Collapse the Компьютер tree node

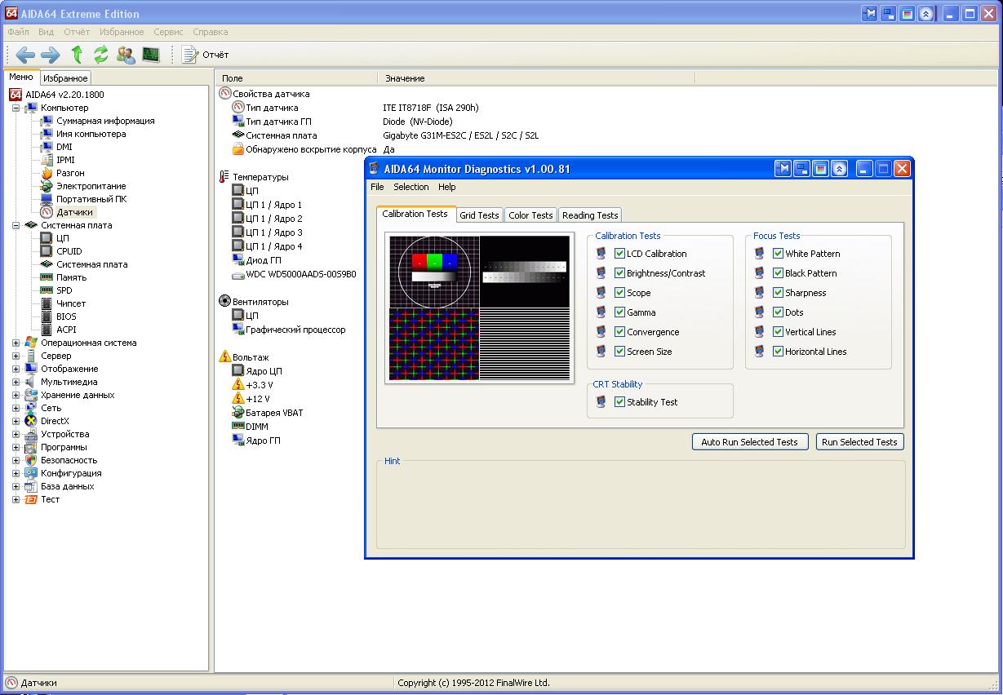(x=16, y=108)
